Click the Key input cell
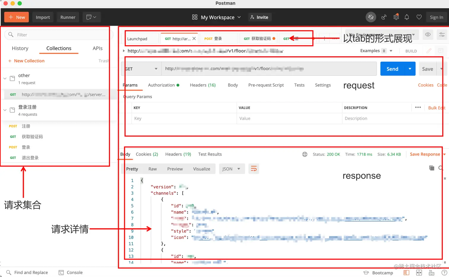 point(184,118)
